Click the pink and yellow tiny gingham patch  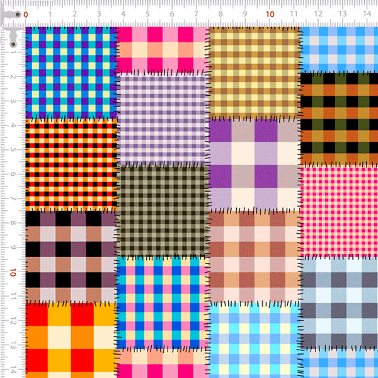click(x=339, y=211)
